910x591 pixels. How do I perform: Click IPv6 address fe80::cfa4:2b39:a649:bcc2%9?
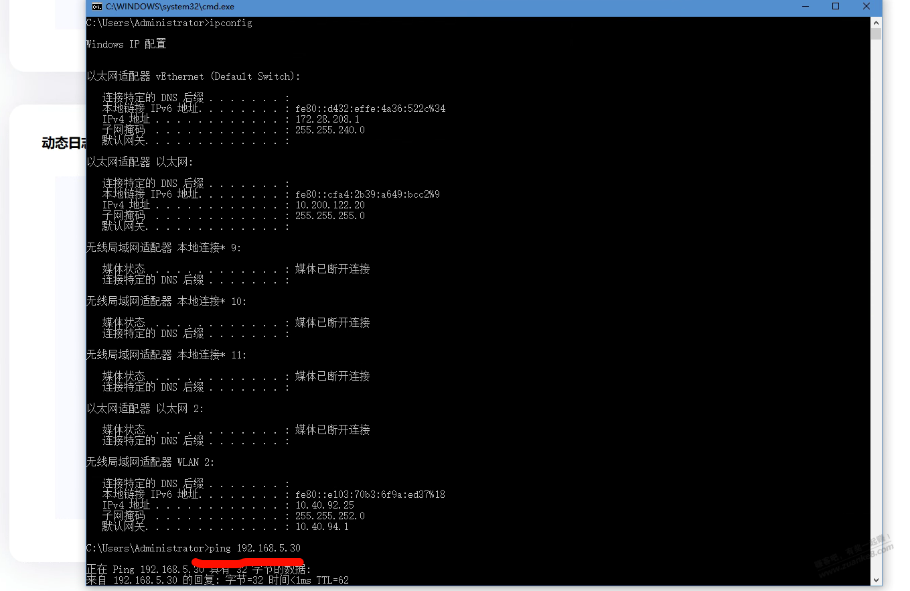coord(368,194)
